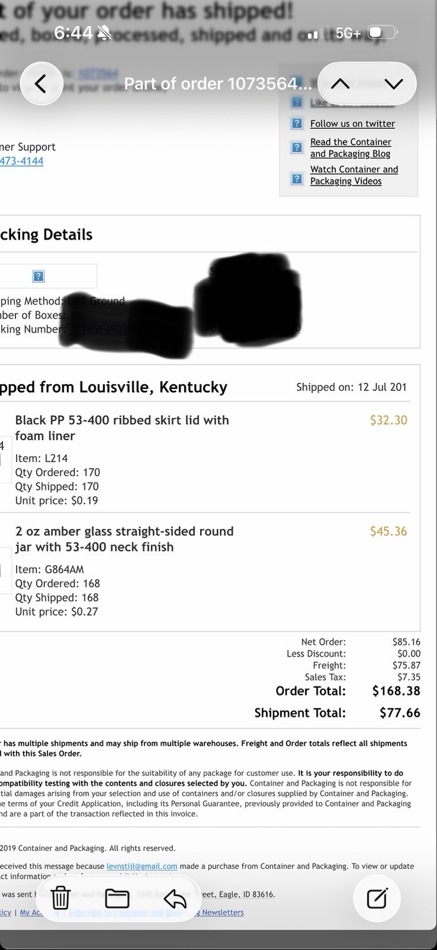Screen dimensions: 437x950
Task: Tap the image placeholder in Tracking Details box
Action: point(39,276)
